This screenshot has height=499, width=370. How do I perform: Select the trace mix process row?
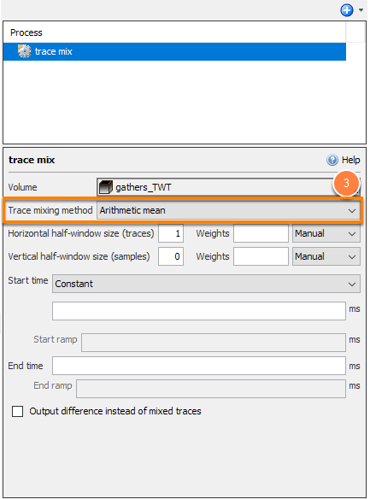174,51
